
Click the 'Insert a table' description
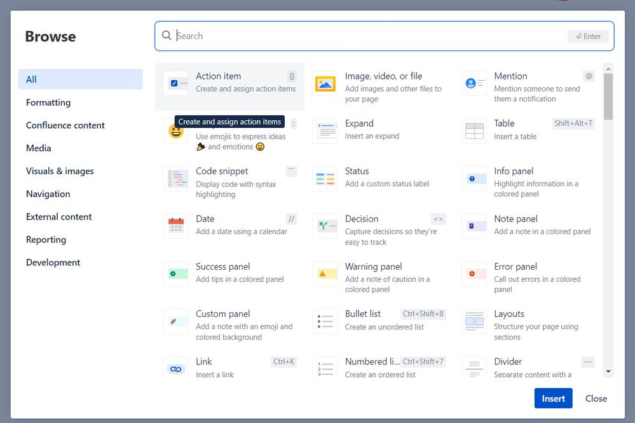[x=515, y=137]
